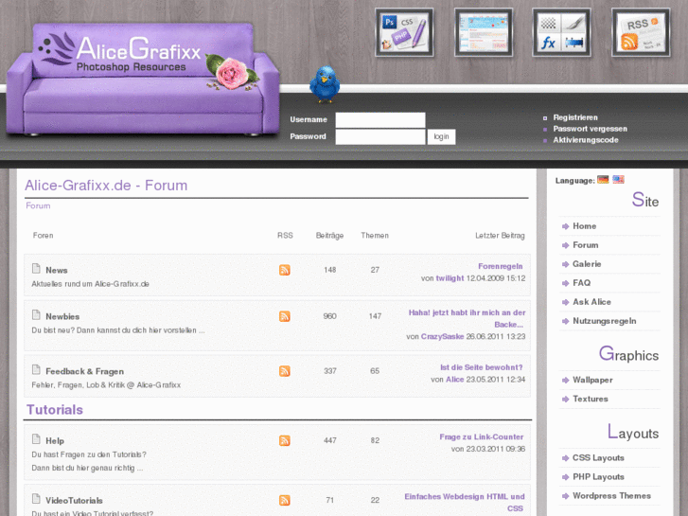The width and height of the screenshot is (688, 516).
Task: Click the Ps/CSS/PHP tutorials icon
Action: (404, 32)
